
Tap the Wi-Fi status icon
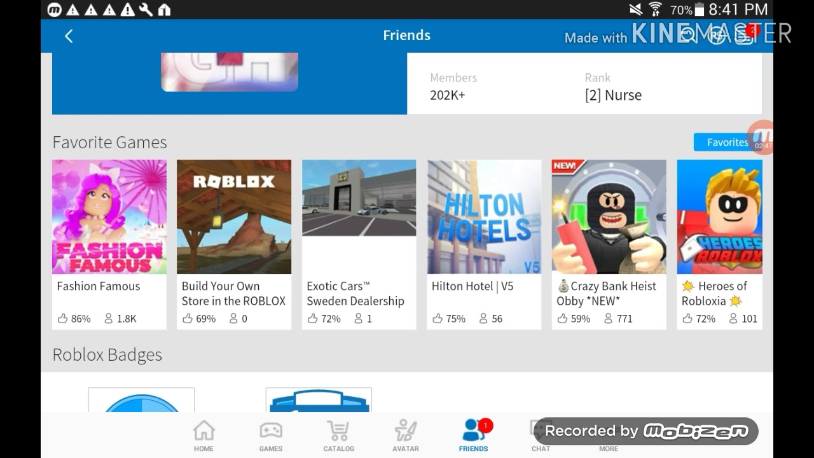(655, 10)
